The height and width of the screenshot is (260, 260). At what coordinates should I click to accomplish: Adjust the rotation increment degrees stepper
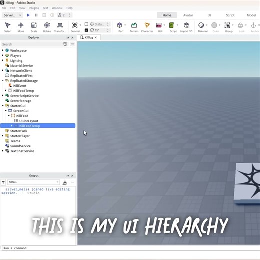tap(108, 30)
